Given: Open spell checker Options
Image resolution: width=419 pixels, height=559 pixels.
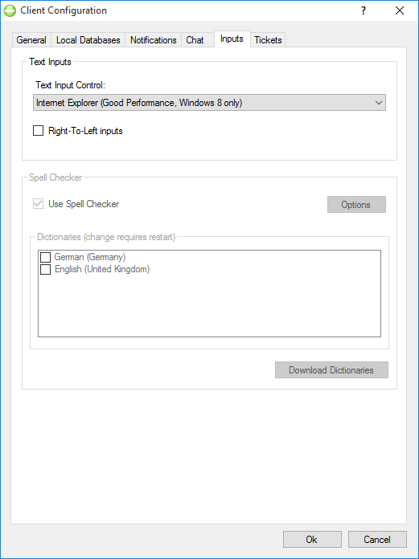Looking at the screenshot, I should coord(356,205).
